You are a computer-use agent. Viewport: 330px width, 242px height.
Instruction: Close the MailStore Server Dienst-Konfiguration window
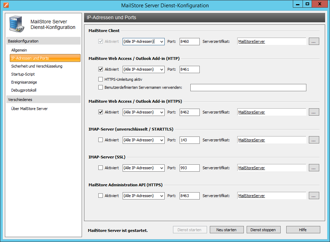(x=320, y=4)
